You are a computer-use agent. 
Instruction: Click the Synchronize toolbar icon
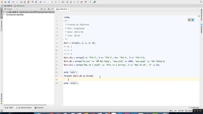9,2
